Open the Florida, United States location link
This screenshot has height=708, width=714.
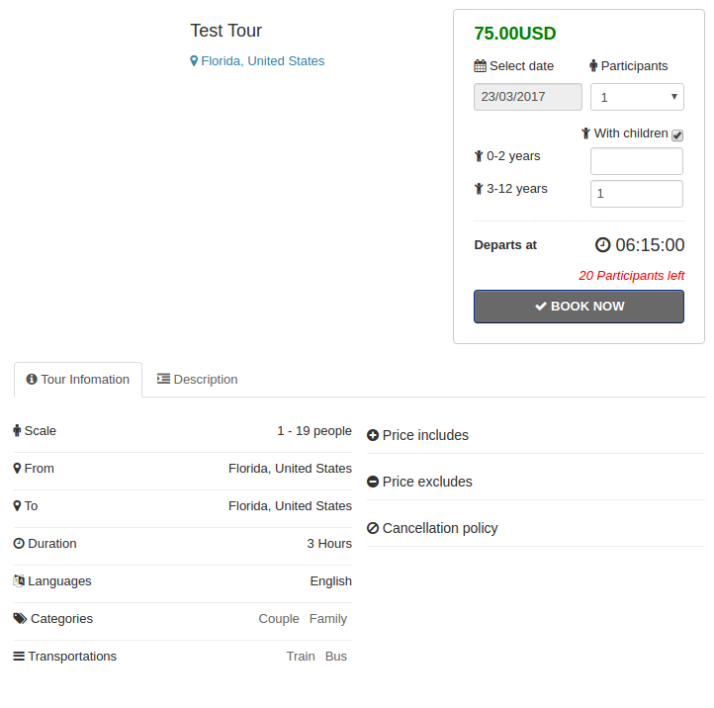tap(262, 61)
